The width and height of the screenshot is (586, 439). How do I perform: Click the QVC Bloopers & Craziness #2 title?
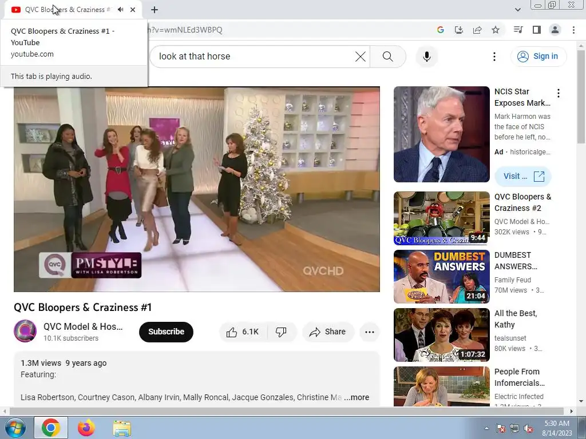(x=522, y=202)
